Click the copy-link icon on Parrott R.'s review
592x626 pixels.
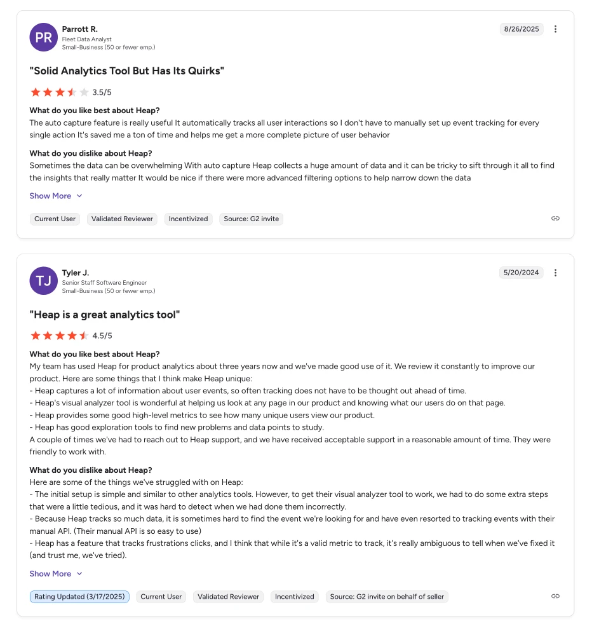pyautogui.click(x=555, y=218)
